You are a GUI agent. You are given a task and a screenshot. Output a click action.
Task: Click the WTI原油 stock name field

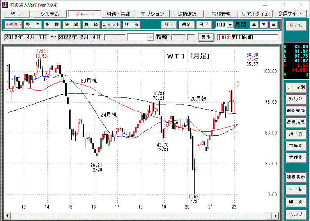pos(254,37)
